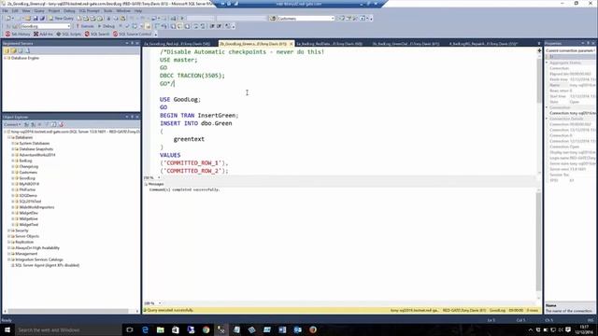Image resolution: width=598 pixels, height=336 pixels.
Task: Expand the AdventureWorks2014 database node
Action: tap(13, 155)
